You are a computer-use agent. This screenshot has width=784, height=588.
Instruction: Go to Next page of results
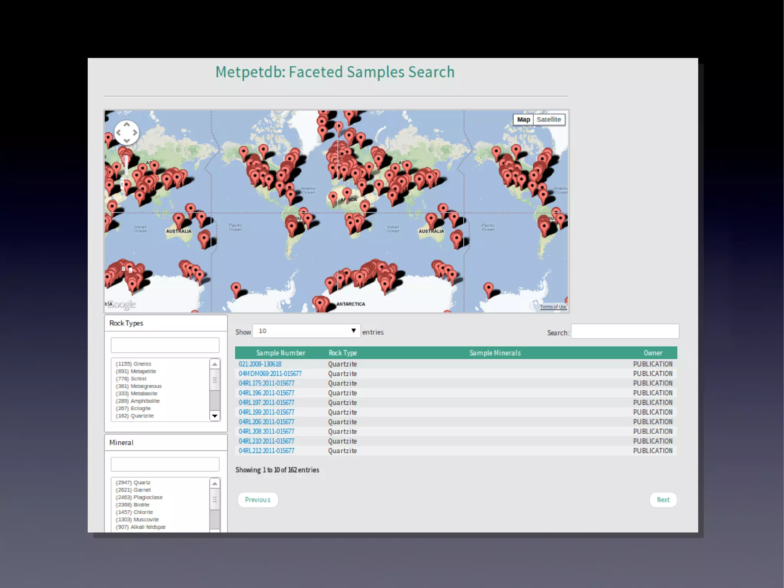click(663, 500)
